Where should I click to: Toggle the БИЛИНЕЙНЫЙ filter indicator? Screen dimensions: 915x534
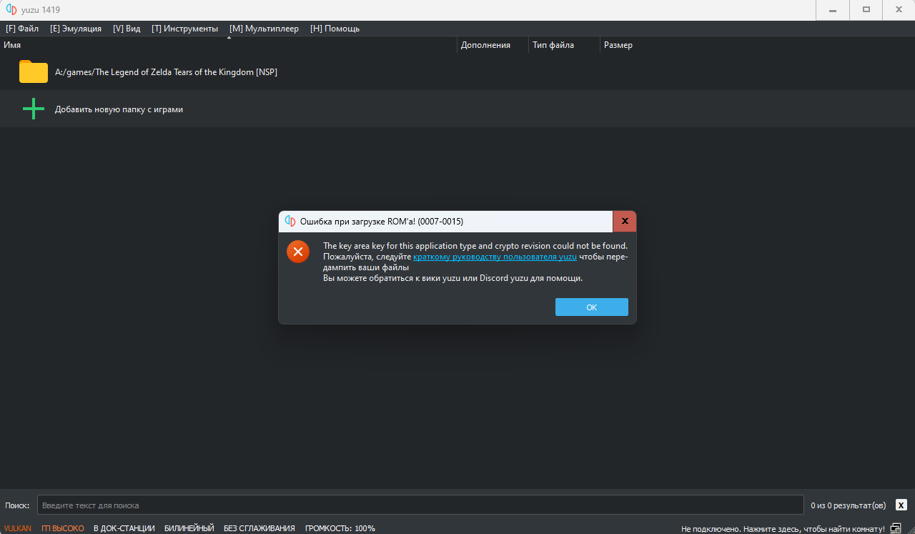189,529
